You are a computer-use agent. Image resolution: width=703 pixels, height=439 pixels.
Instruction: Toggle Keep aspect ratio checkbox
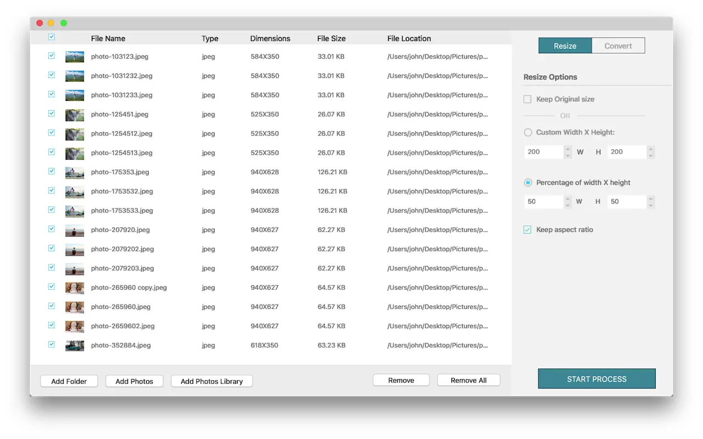[527, 230]
